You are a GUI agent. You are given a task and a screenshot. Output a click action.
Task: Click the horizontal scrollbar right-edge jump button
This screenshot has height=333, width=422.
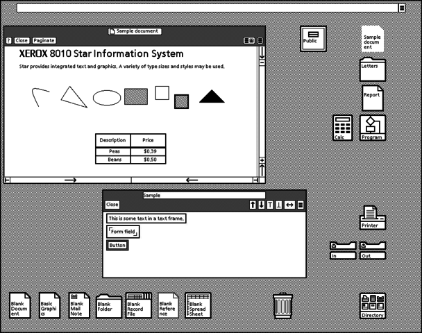[x=255, y=180]
